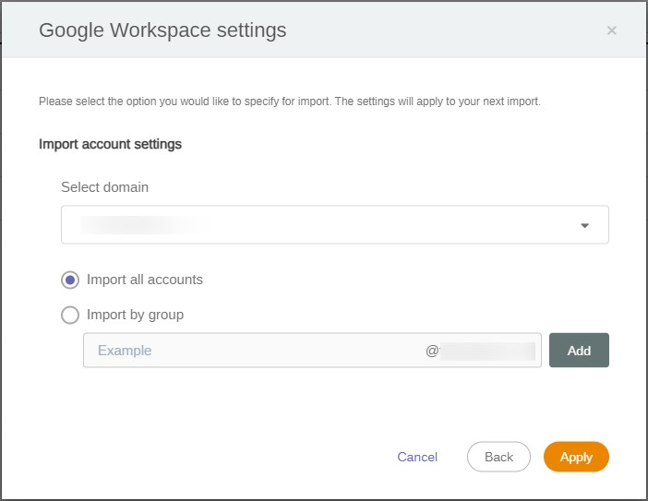Screen dimensions: 648x501
Task: Click the Example group name input field
Action: (312, 351)
